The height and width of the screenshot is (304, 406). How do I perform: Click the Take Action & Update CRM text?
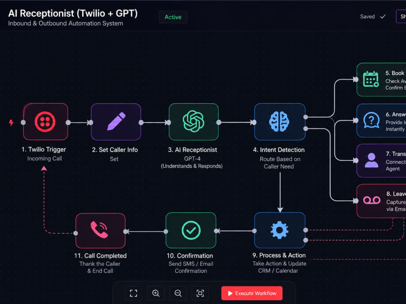click(x=279, y=267)
